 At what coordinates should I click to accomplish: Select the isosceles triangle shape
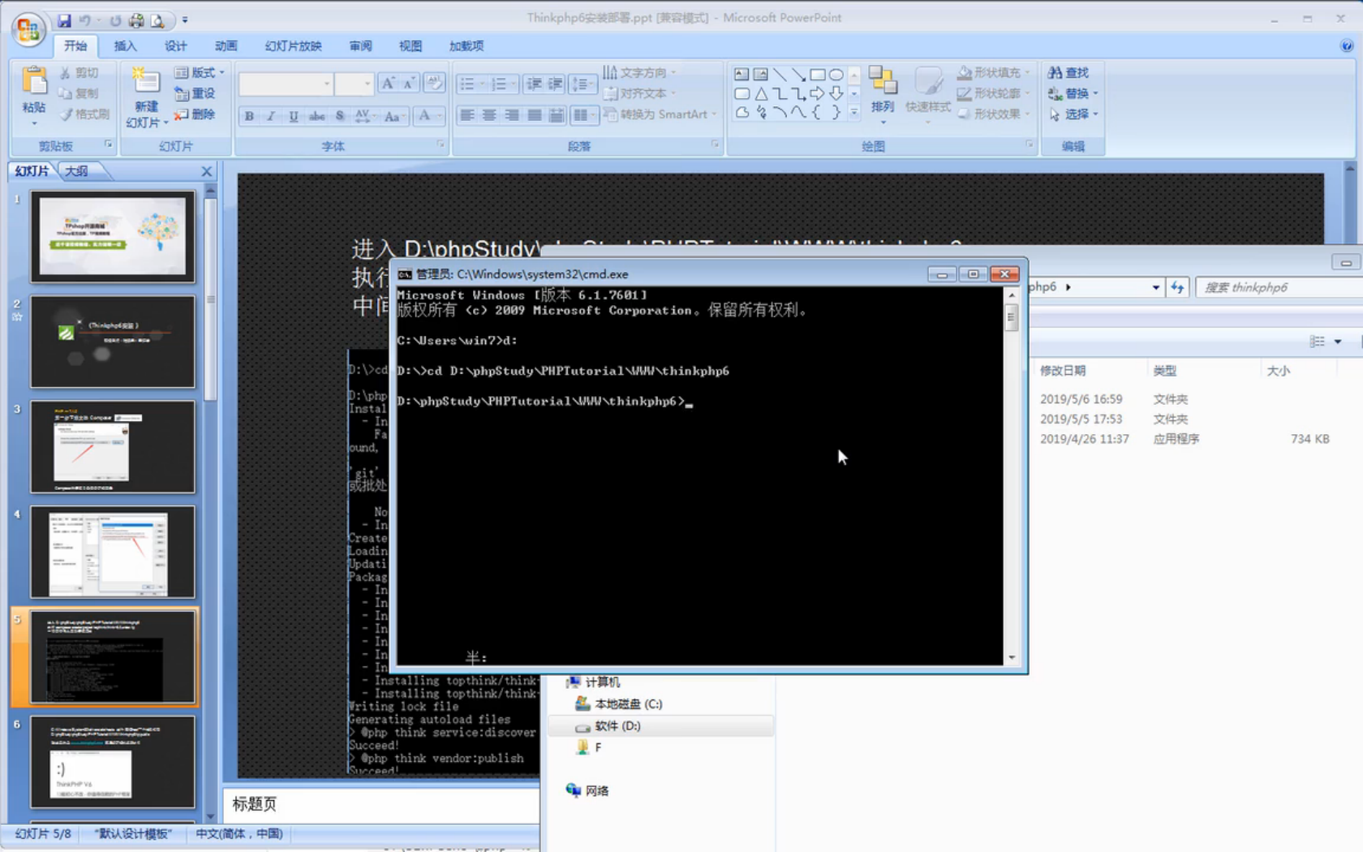pyautogui.click(x=761, y=93)
